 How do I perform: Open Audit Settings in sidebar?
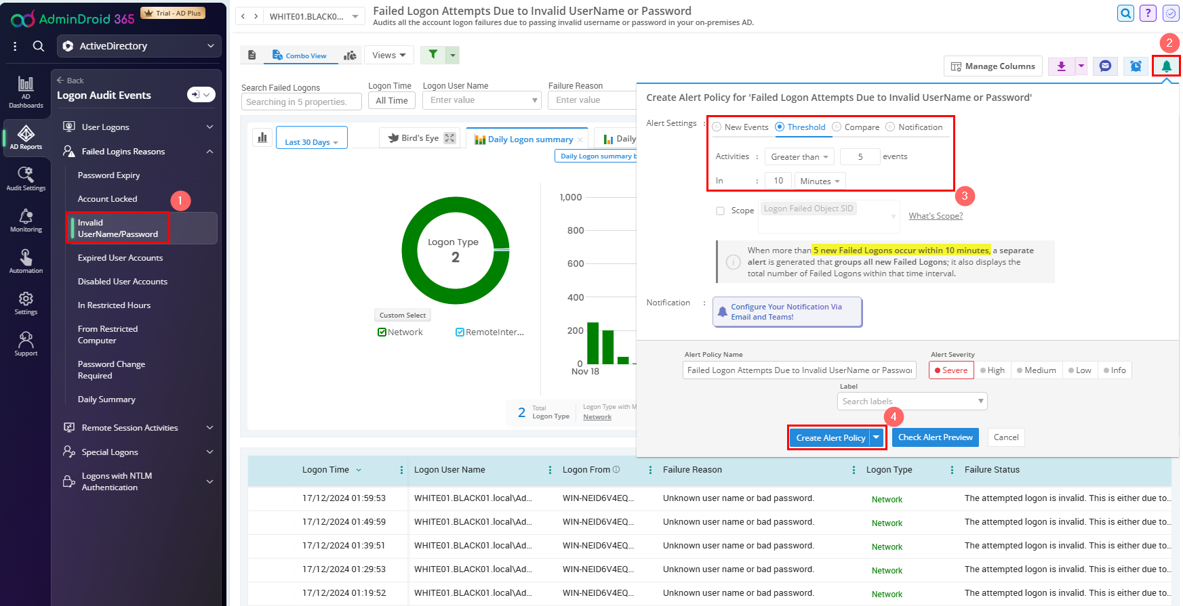click(26, 179)
